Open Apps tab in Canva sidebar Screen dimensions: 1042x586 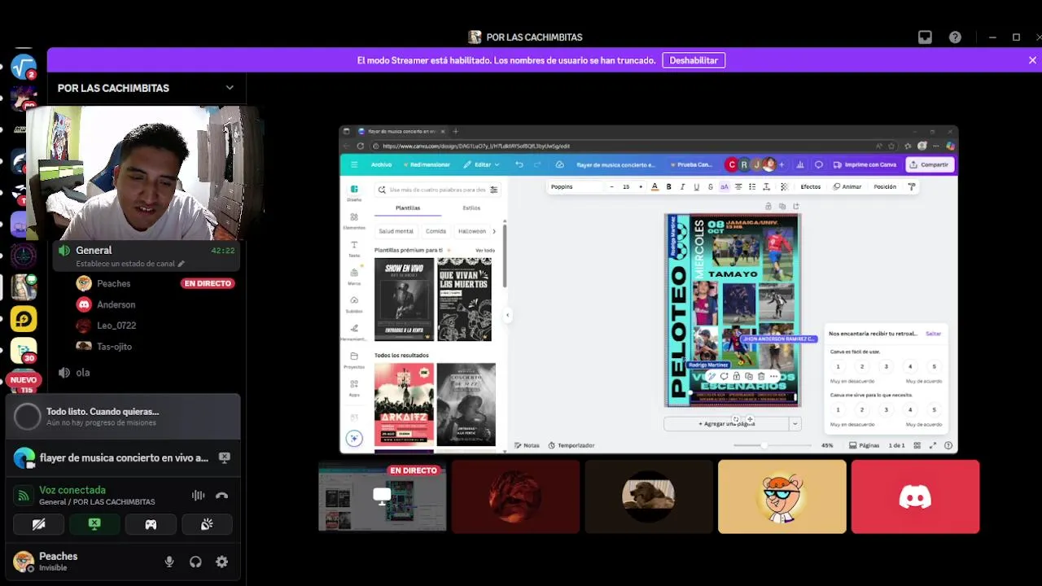354,387
